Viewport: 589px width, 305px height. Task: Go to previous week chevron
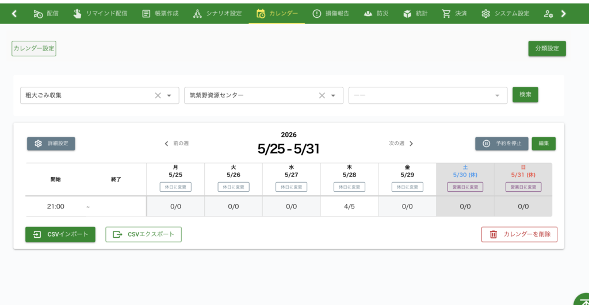coord(166,144)
